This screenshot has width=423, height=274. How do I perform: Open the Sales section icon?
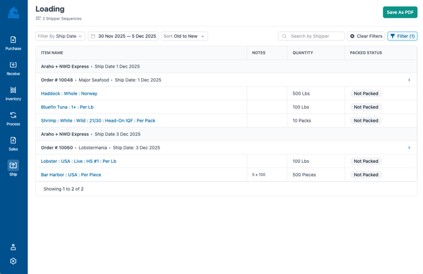click(x=13, y=140)
